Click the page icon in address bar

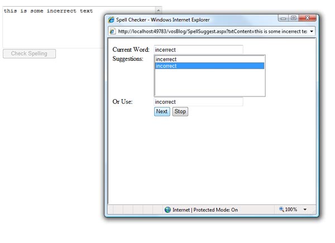[112, 31]
